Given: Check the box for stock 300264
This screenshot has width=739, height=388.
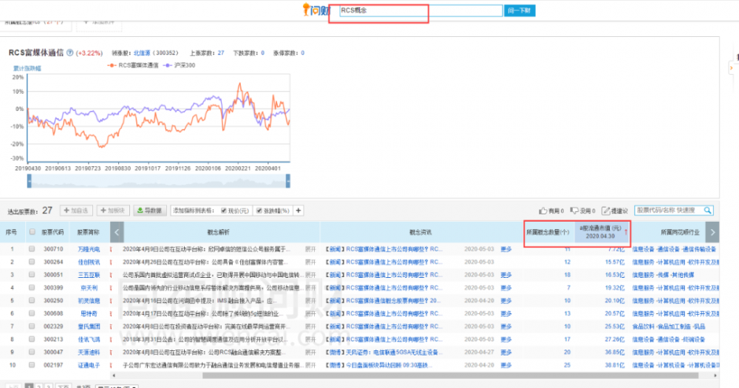Looking at the screenshot, I should [x=32, y=262].
